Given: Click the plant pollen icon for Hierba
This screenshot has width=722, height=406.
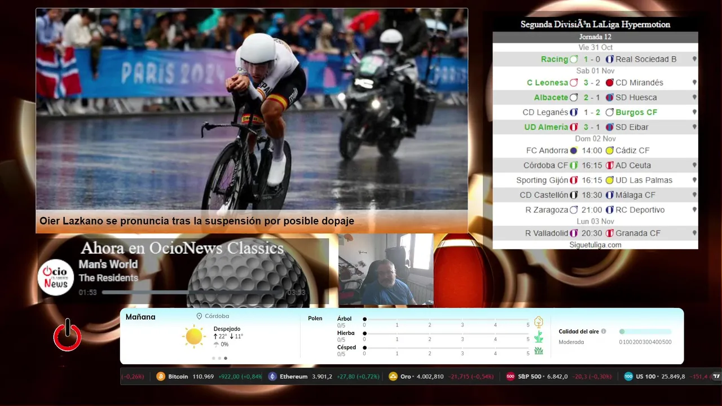Looking at the screenshot, I should pos(539,337).
